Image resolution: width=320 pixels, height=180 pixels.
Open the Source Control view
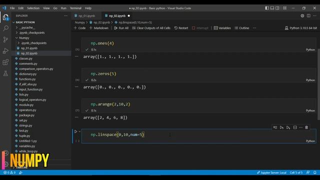[x=5, y=39]
